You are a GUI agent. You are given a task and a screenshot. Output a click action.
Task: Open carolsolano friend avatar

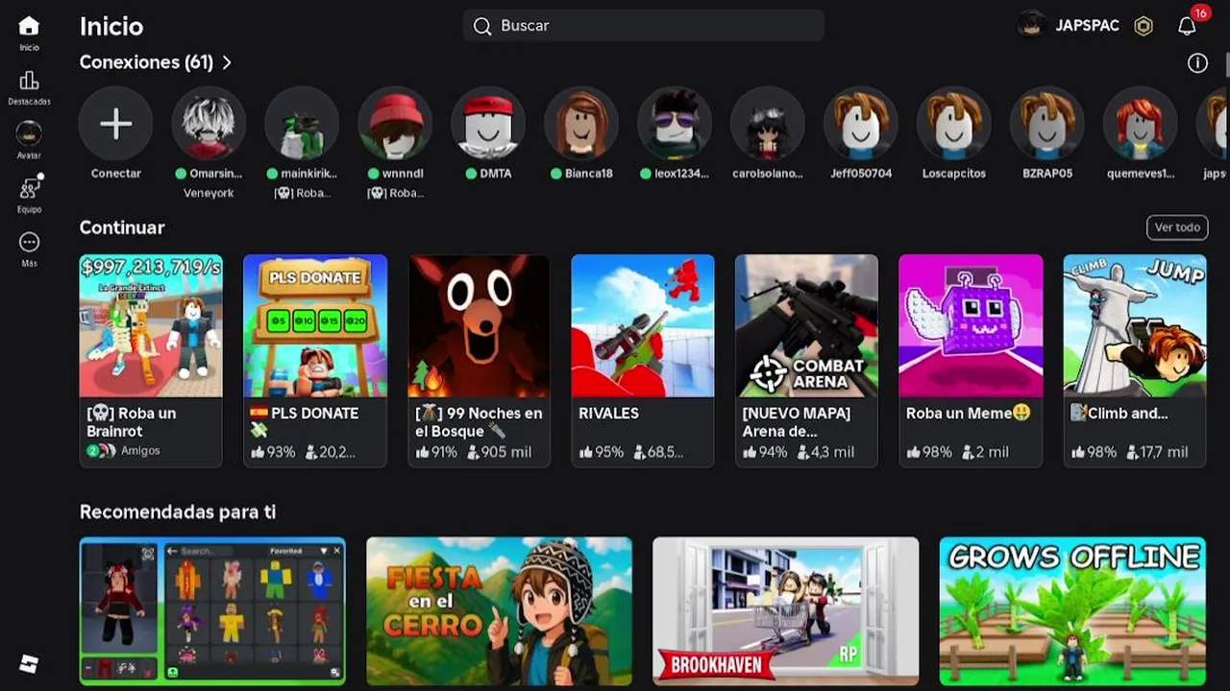point(768,124)
